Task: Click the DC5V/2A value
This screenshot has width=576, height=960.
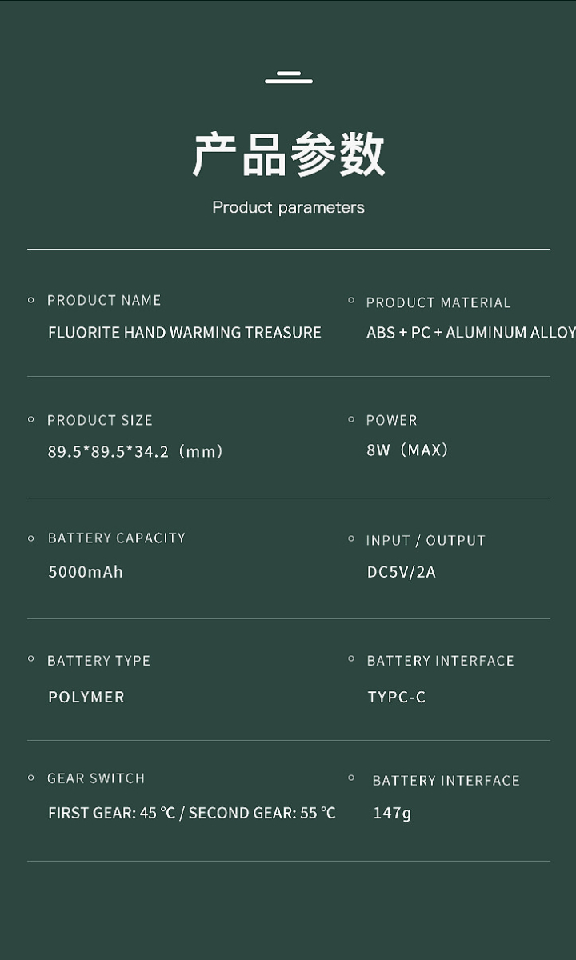Action: 402,572
